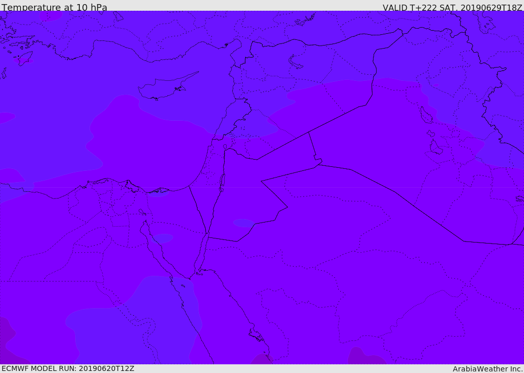This screenshot has height=373, width=524.
Task: Click the 'Temperature at 10 hPa' title text
Action: (x=54, y=7)
